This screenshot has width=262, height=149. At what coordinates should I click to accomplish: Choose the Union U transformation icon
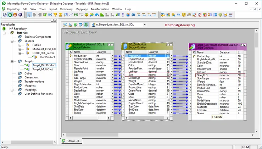pos(184,15)
